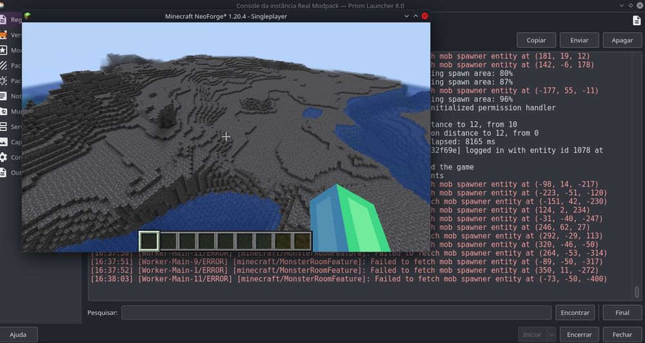Select the first Minecraft hotbar slot
Viewport: 645px width, 343px height.
click(149, 241)
